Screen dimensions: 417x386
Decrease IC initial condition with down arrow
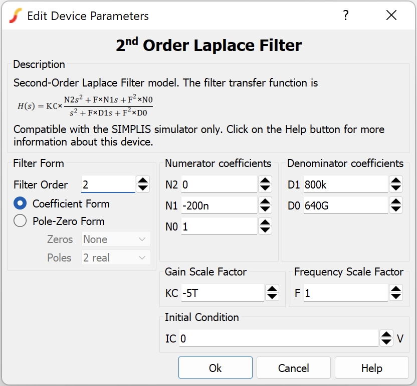pyautogui.click(x=386, y=342)
